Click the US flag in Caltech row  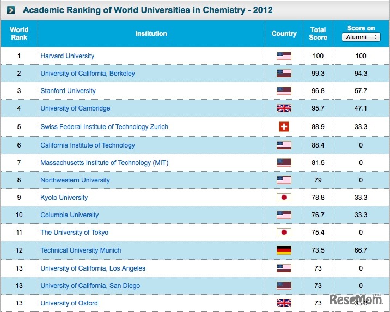click(x=284, y=145)
